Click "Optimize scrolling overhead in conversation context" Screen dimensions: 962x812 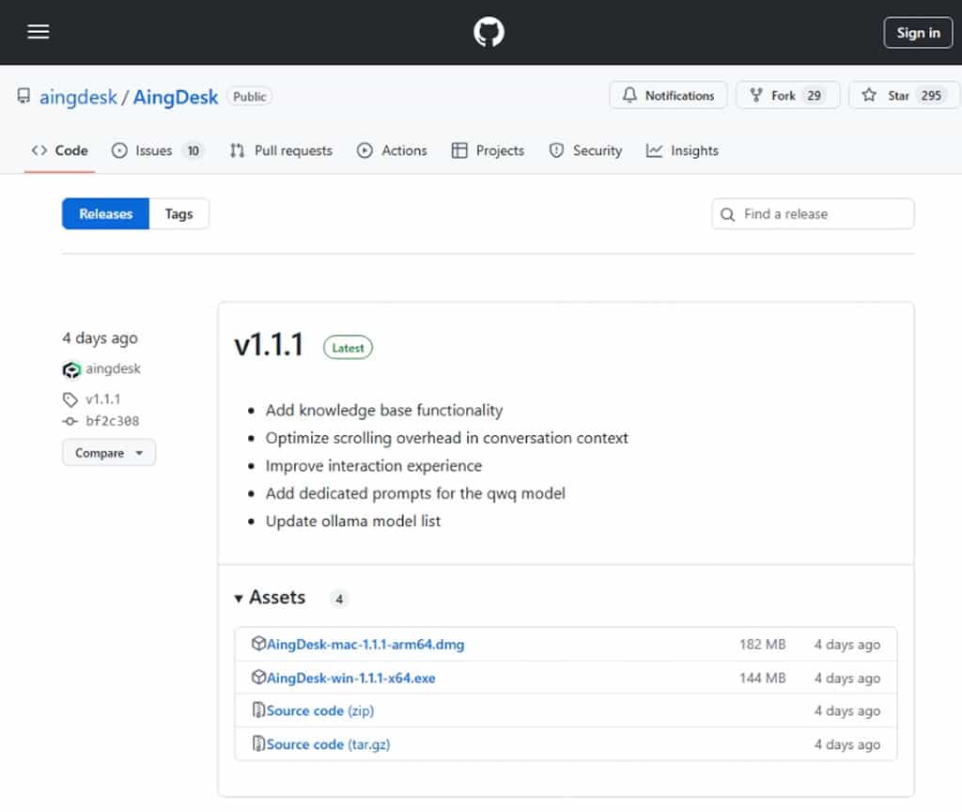click(x=446, y=438)
